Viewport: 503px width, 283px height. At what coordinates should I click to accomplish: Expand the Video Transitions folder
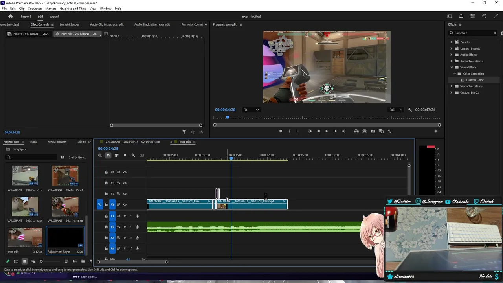coord(451,86)
